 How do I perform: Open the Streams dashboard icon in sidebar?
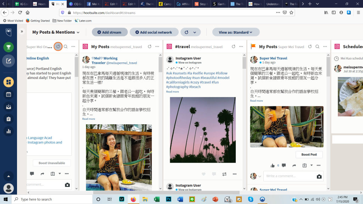(x=9, y=82)
